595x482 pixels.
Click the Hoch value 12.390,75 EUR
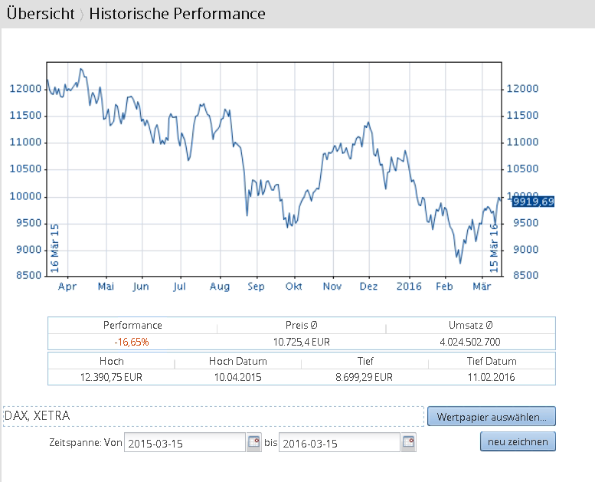tap(111, 377)
